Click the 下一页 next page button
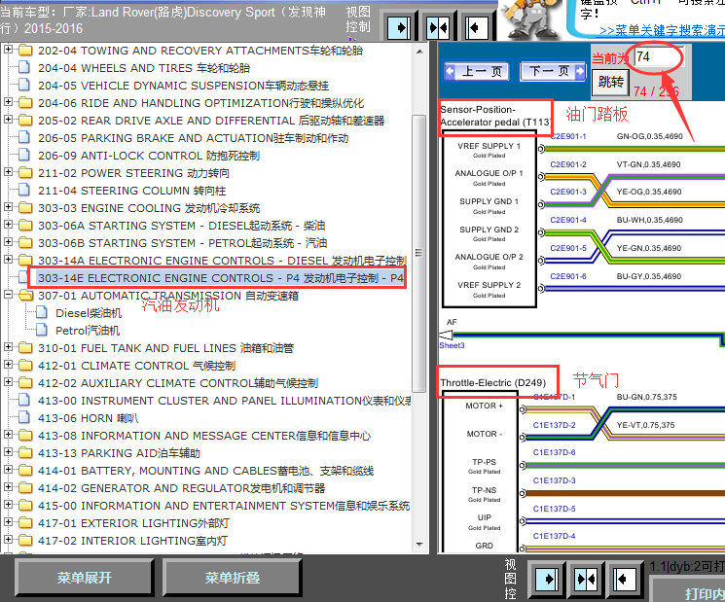 (553, 72)
